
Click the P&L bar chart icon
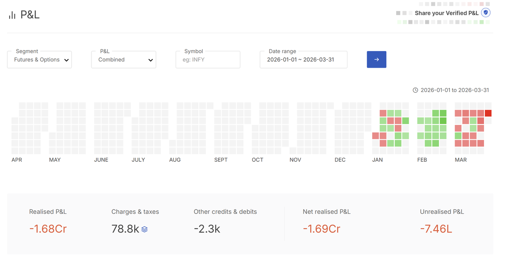12,15
